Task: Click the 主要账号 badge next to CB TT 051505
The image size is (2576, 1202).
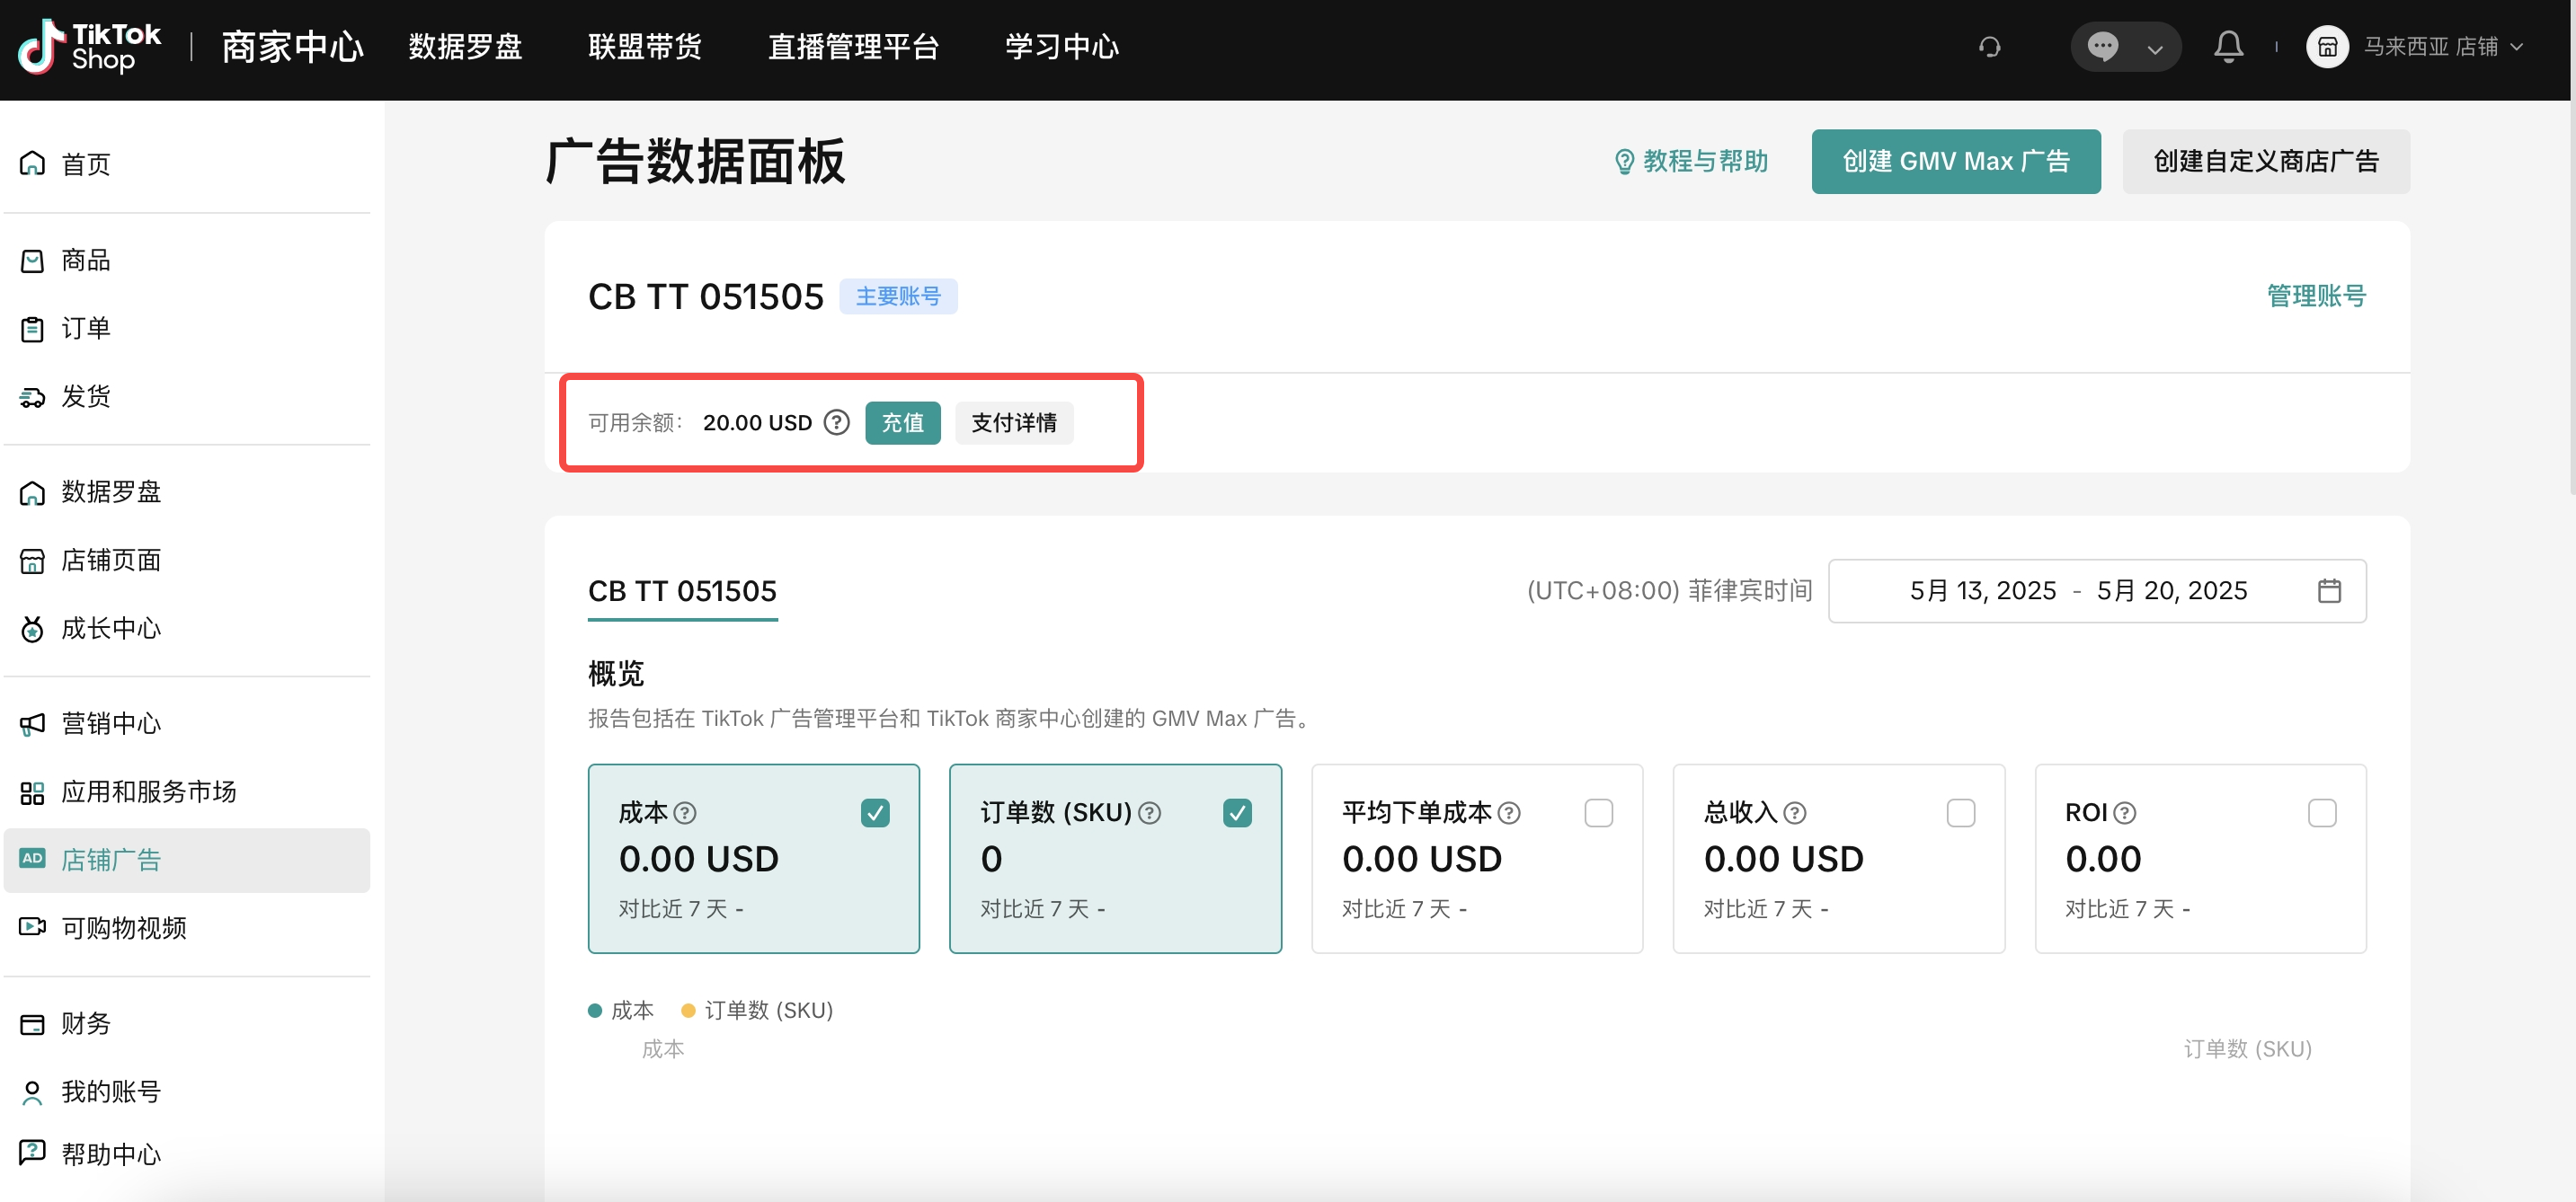Action: click(x=898, y=296)
